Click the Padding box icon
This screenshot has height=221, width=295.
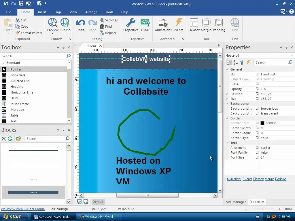tap(219, 22)
